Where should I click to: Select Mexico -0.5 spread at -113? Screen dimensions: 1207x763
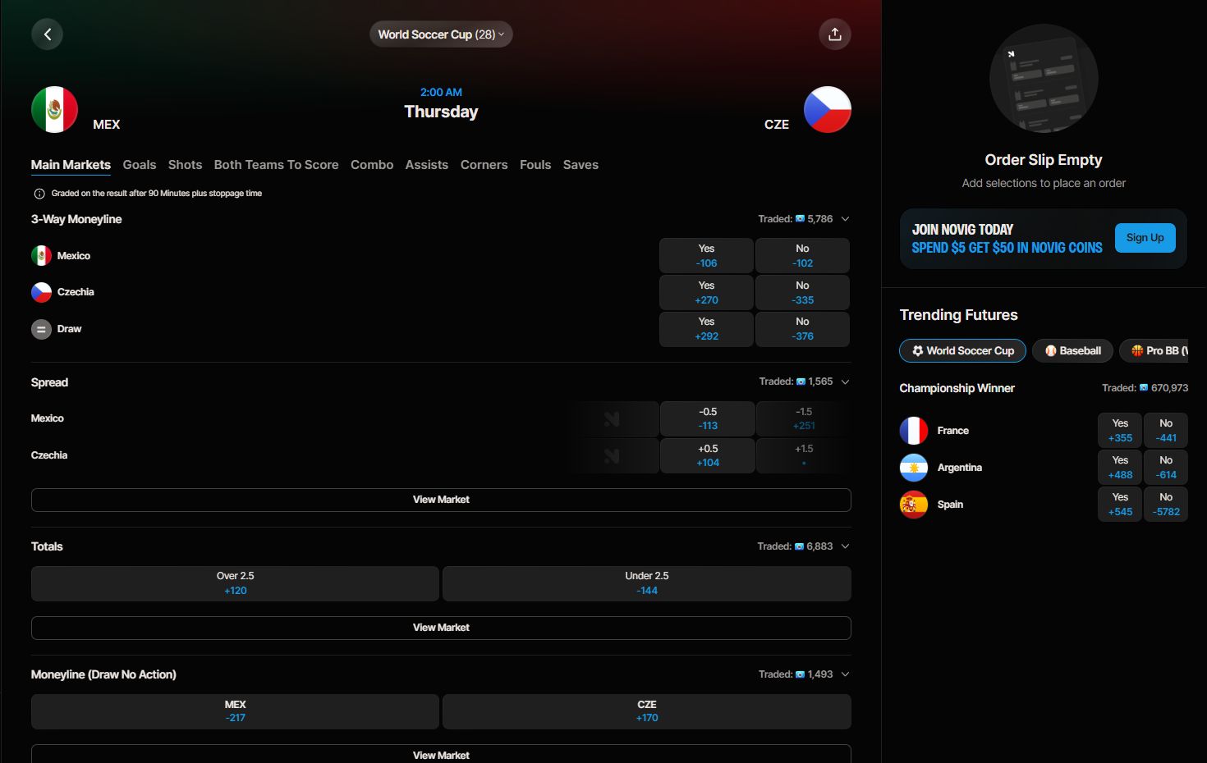(x=708, y=418)
